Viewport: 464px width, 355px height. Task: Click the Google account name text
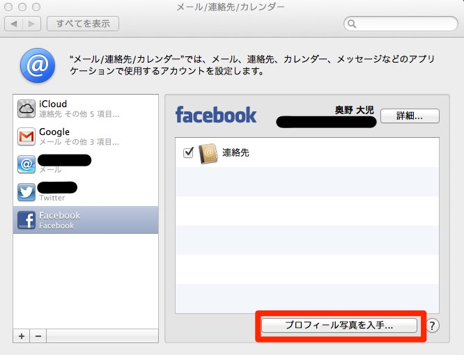point(54,132)
